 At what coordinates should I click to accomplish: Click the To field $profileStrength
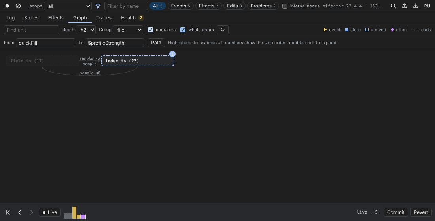pos(115,43)
